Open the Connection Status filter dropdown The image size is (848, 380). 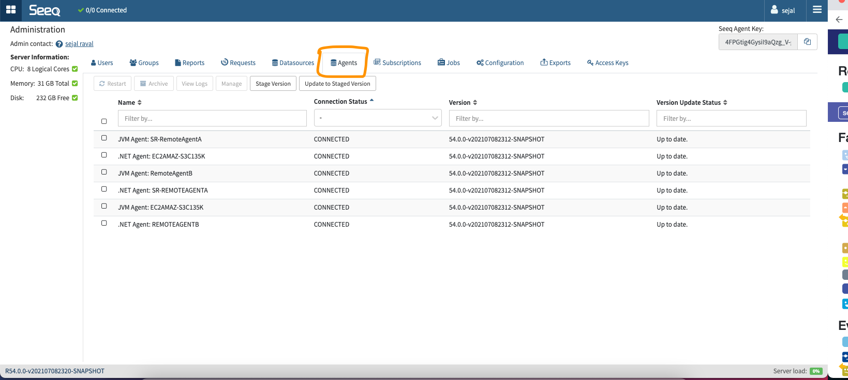377,118
